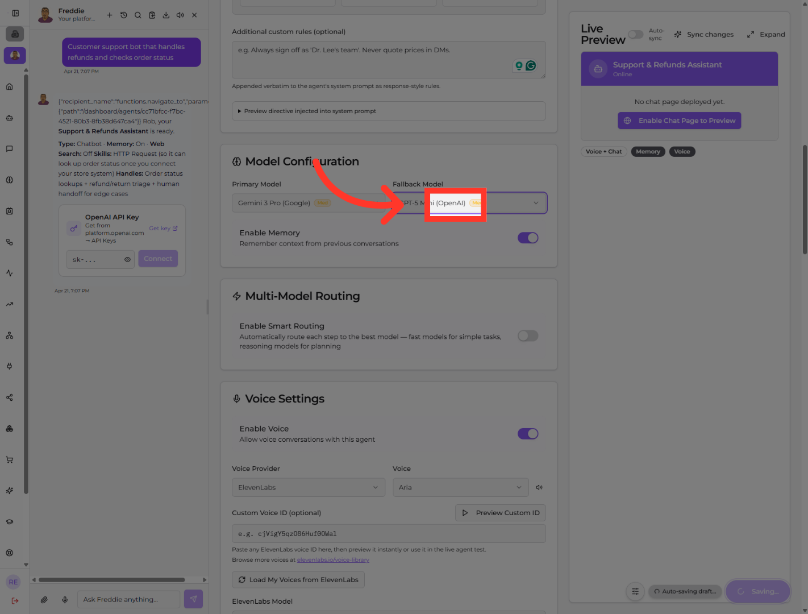This screenshot has width=808, height=614.
Task: Attach a file with the paperclip icon
Action: point(44,599)
